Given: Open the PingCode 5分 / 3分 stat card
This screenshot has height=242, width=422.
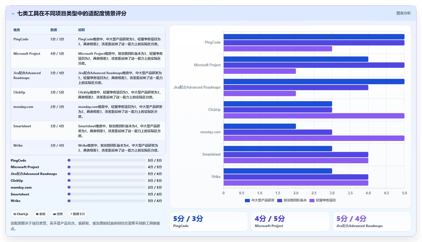Looking at the screenshot, I should (x=209, y=221).
